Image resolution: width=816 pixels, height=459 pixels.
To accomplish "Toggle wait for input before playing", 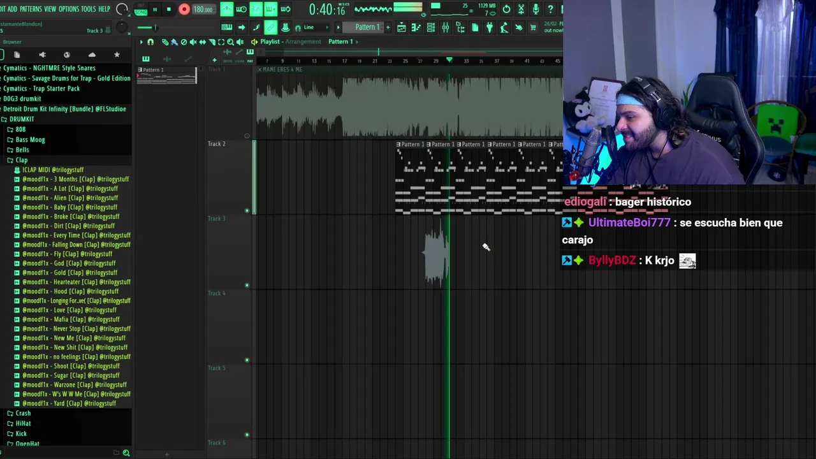I will coord(242,9).
